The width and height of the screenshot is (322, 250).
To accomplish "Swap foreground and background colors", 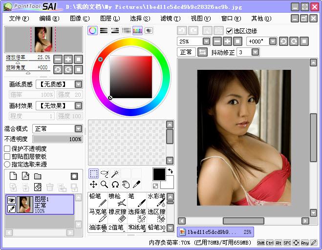I will point(170,171).
